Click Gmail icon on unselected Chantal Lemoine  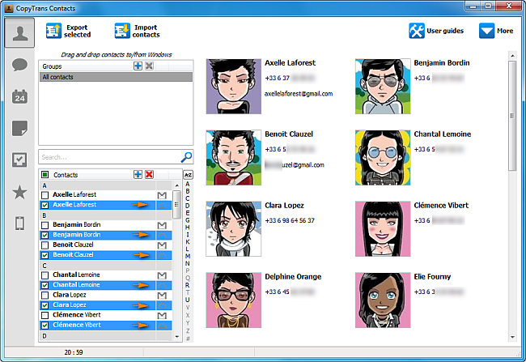[x=162, y=275]
